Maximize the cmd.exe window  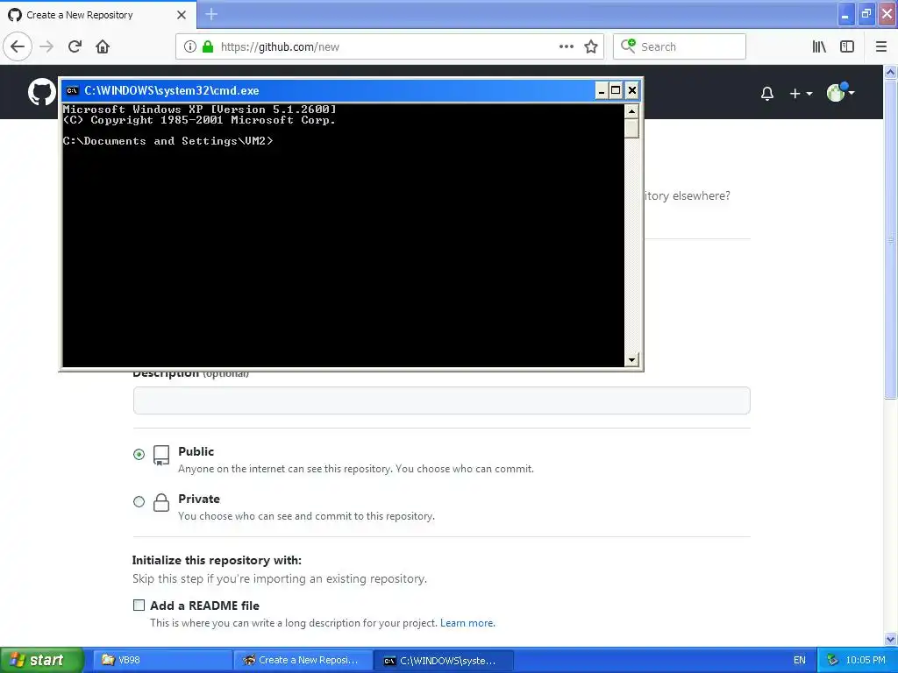pos(616,90)
